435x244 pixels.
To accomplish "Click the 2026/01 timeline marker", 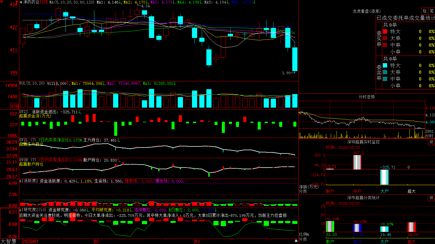I will [31, 241].
